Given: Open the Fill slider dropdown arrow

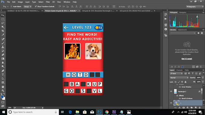Looking at the screenshot, I should point(203,82).
